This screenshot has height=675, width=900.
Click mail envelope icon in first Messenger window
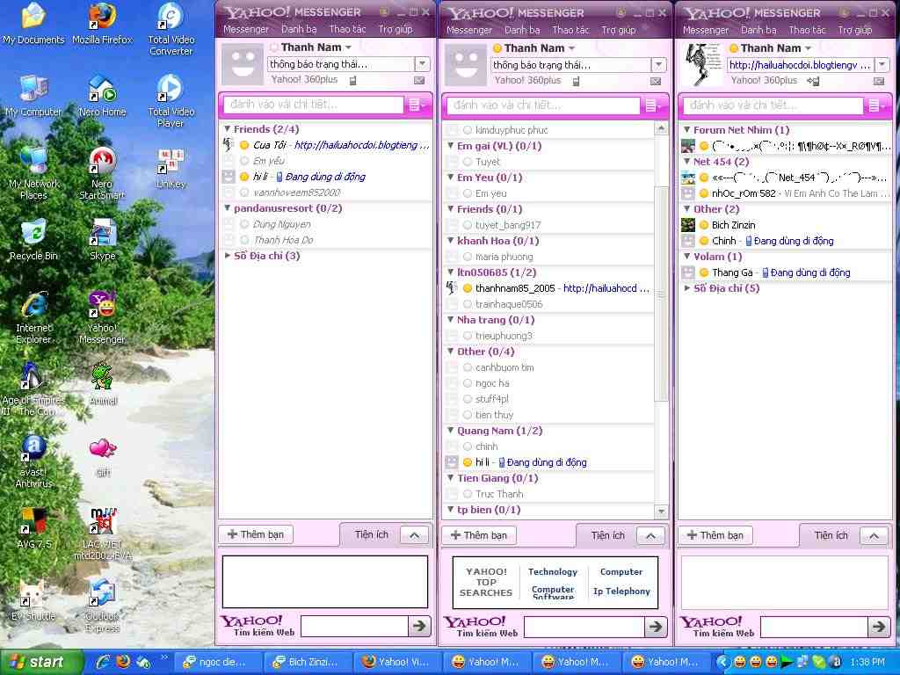click(x=419, y=80)
